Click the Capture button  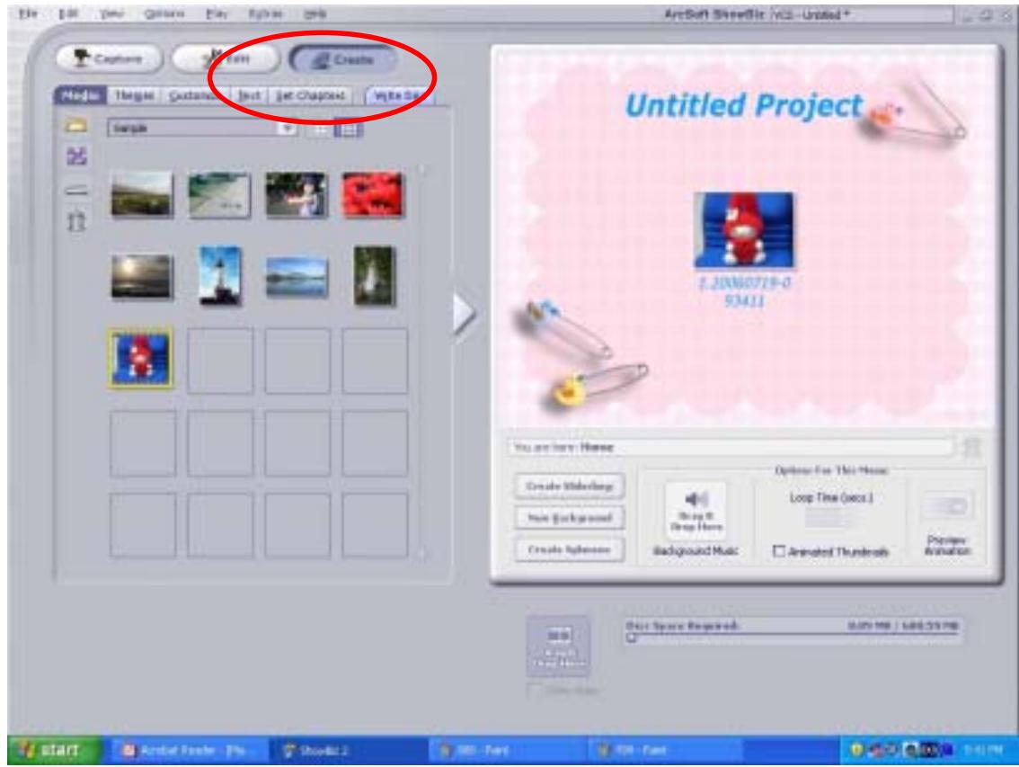(x=109, y=58)
